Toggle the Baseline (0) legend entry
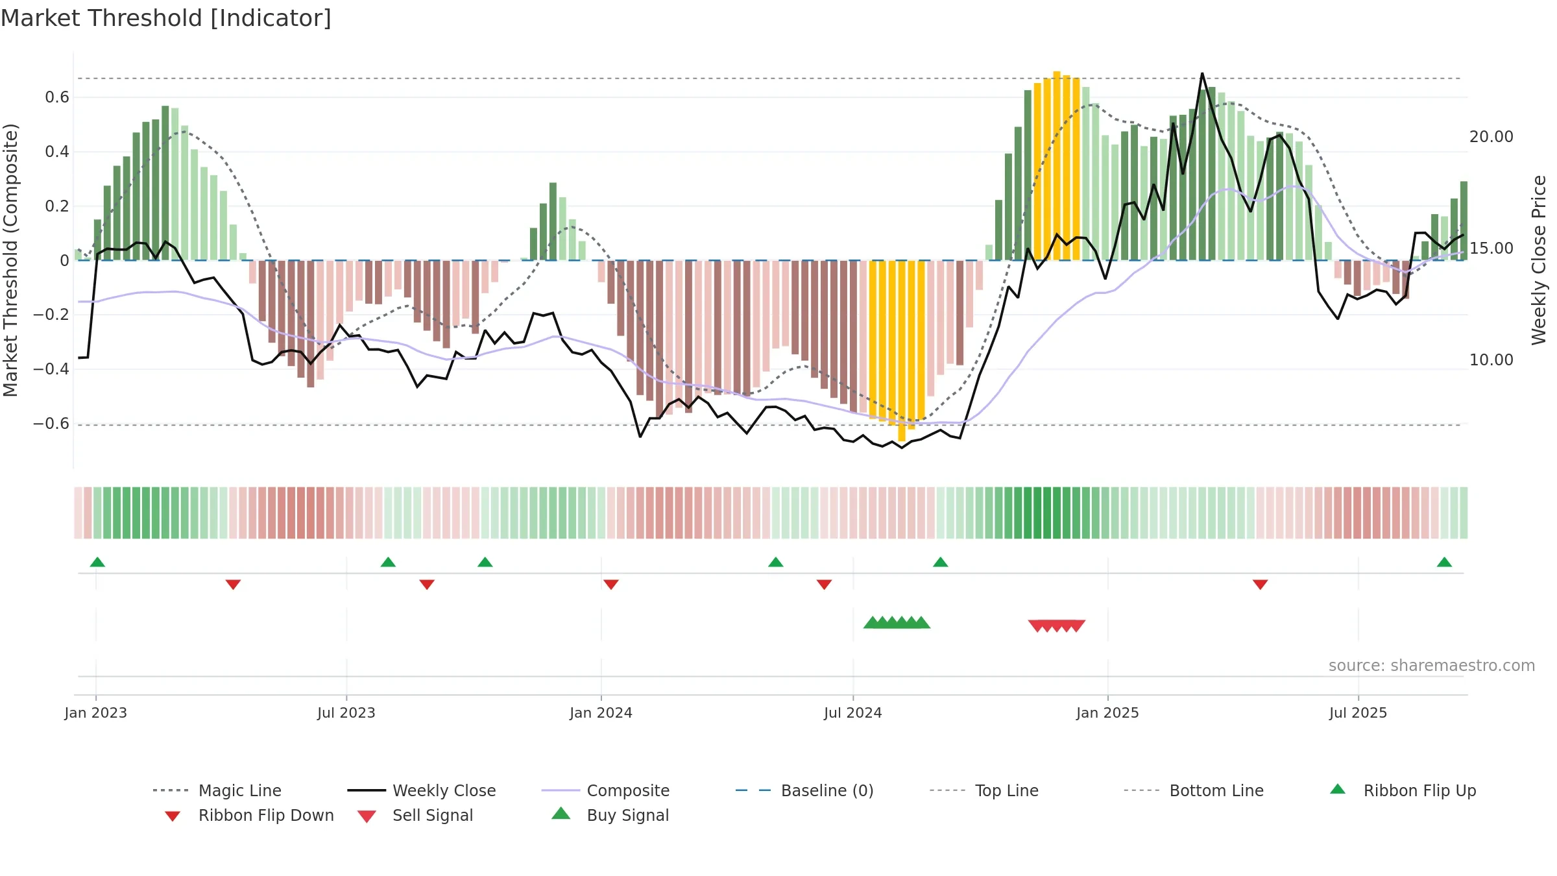 coord(804,790)
